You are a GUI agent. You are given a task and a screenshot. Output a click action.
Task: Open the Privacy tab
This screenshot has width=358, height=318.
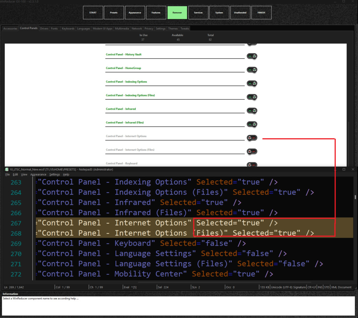click(x=149, y=29)
